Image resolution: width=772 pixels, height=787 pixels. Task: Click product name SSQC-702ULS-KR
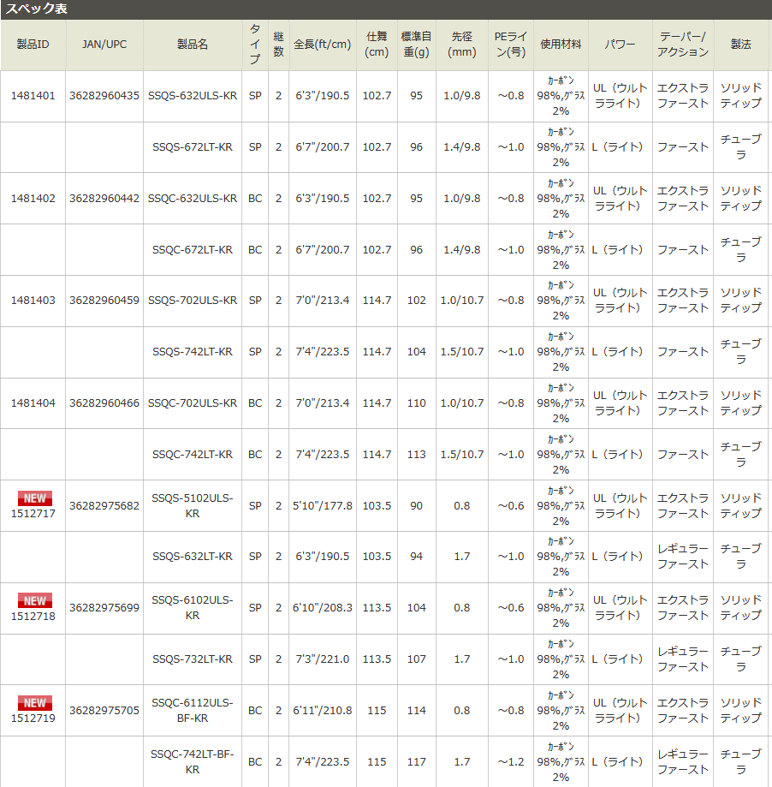pos(192,402)
